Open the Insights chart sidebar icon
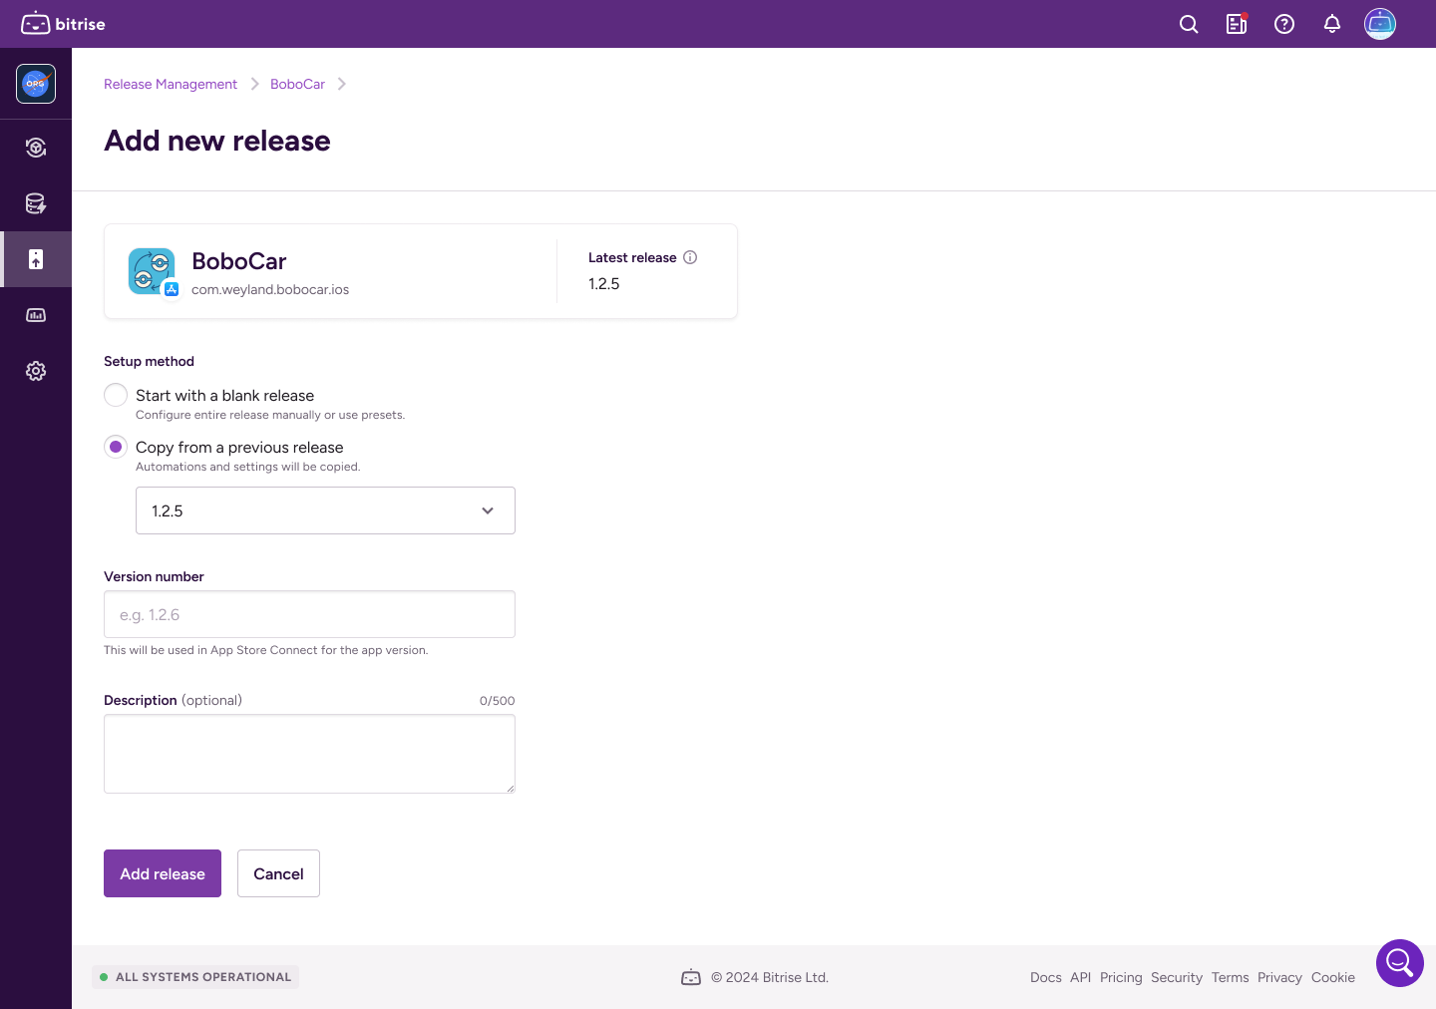Screen dimensions: 1436x1009 click(36, 315)
